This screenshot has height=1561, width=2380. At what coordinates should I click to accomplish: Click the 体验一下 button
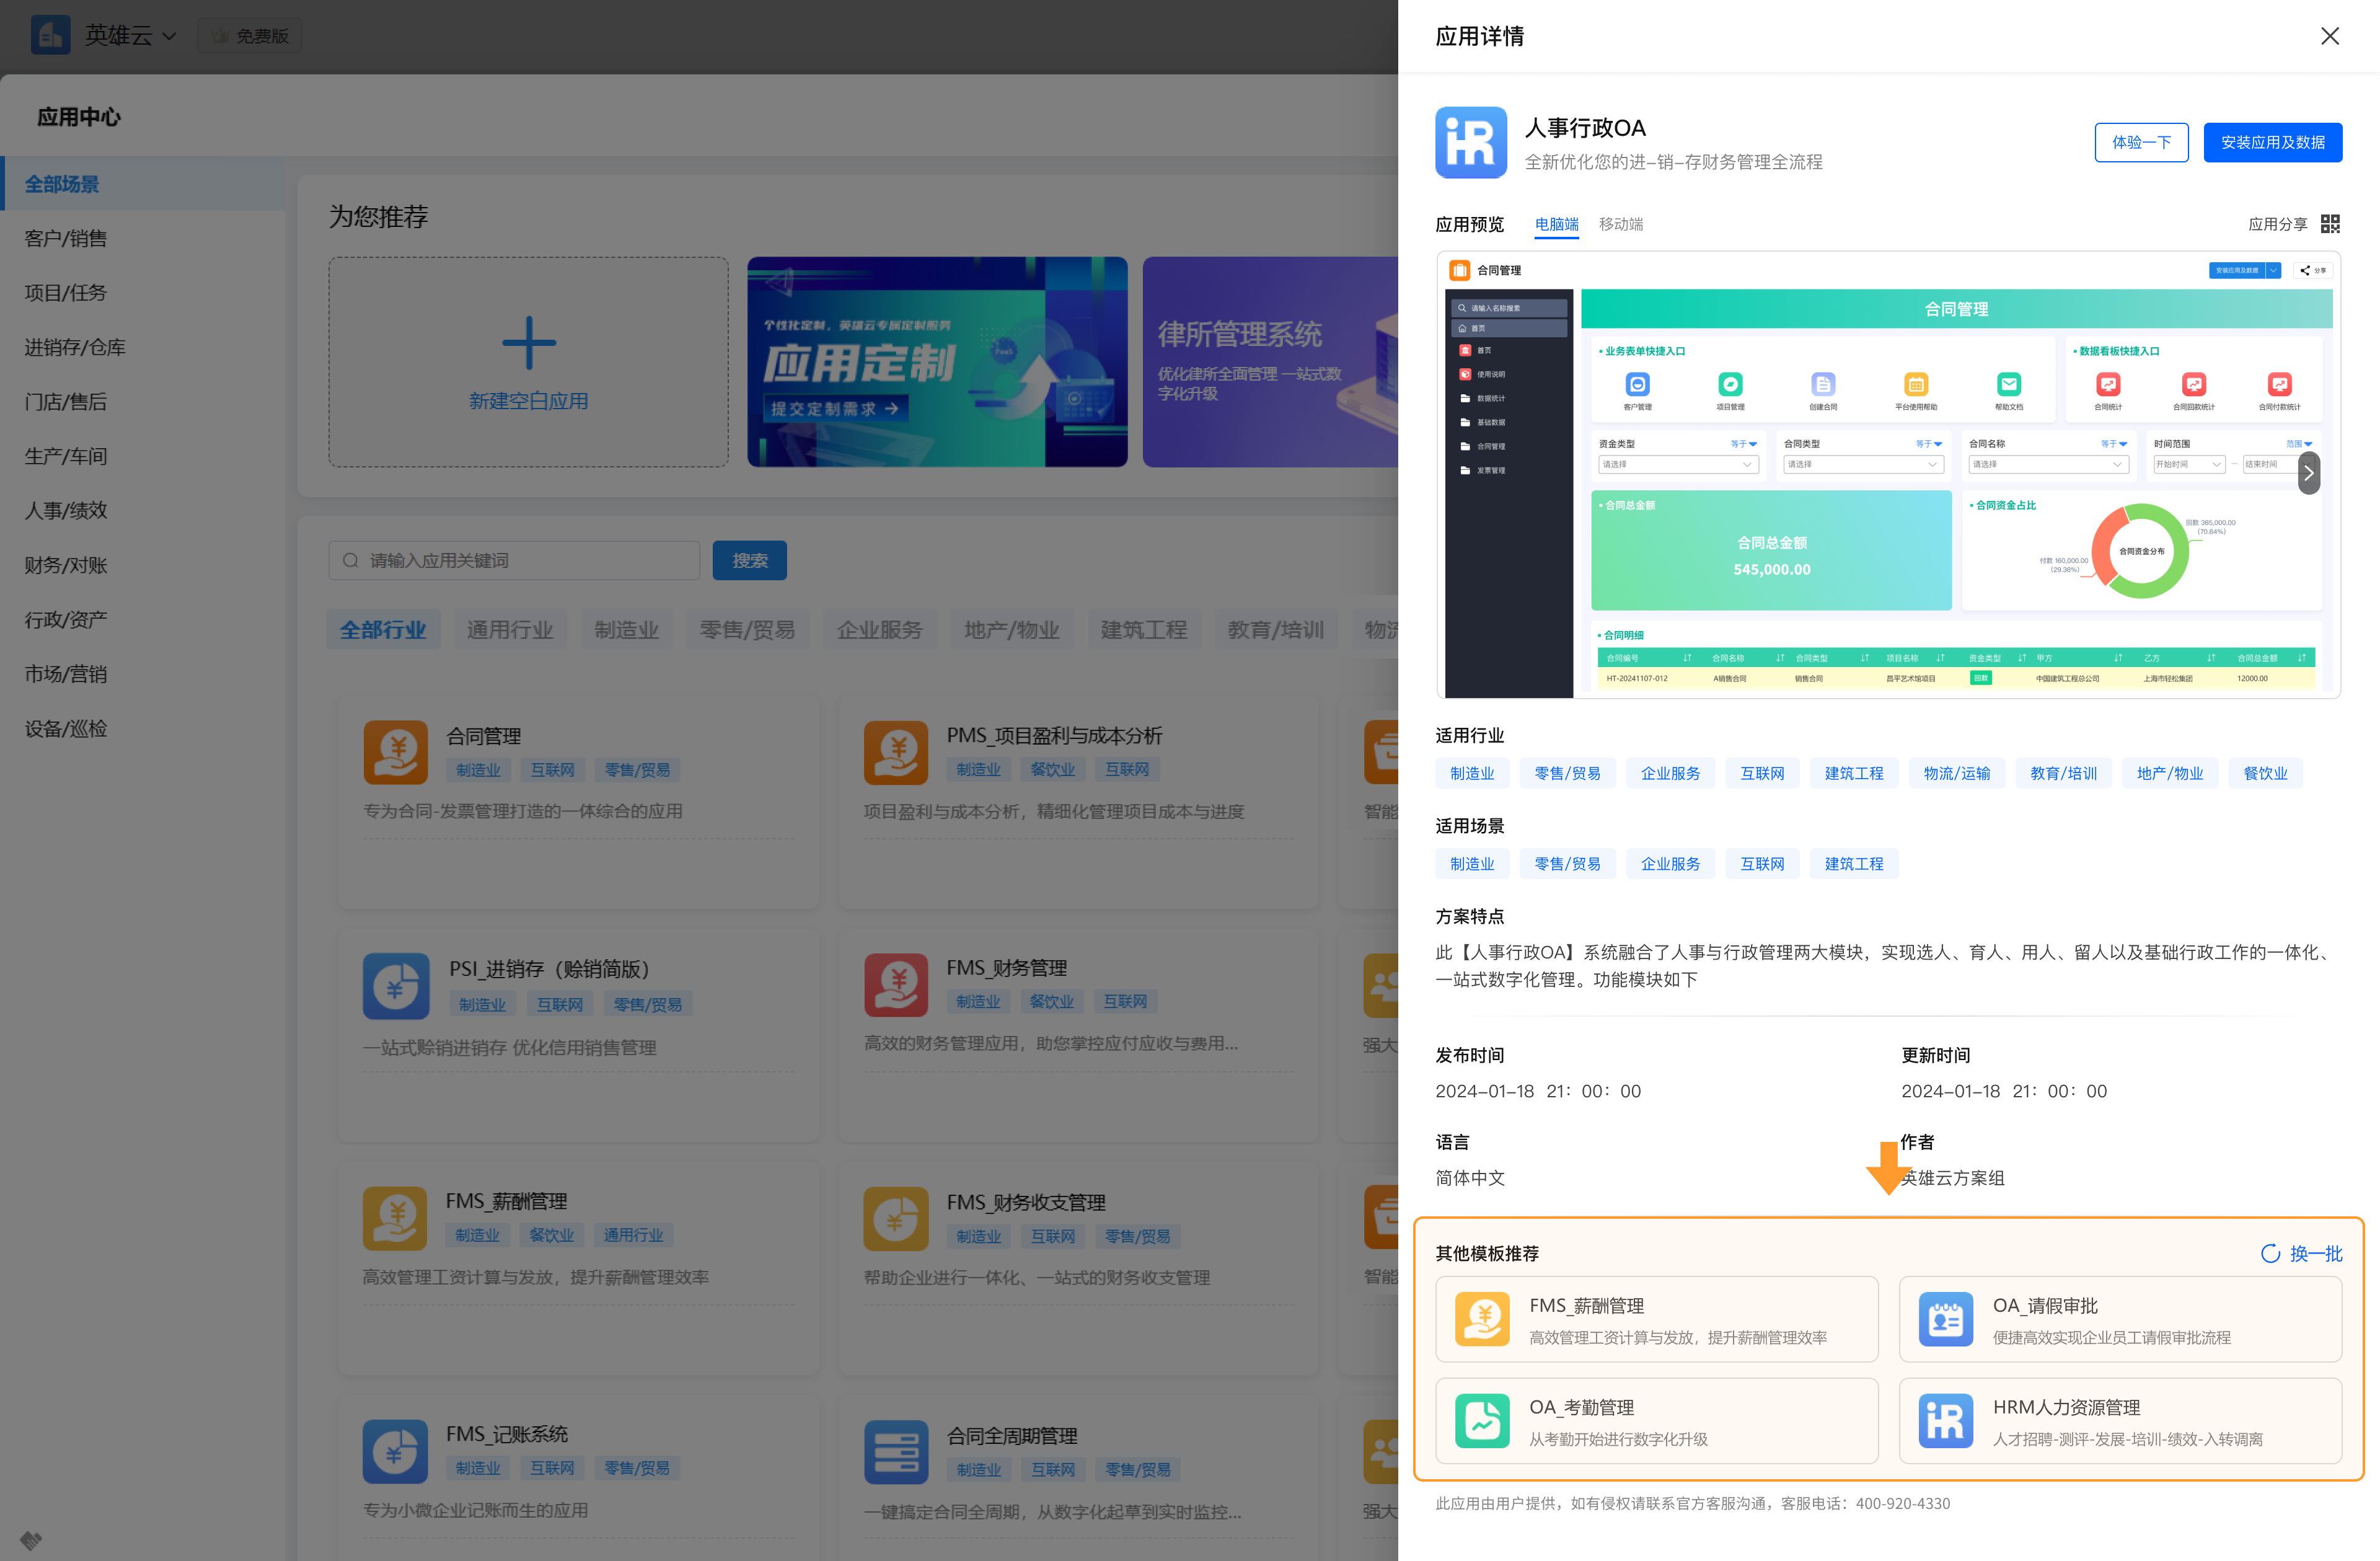point(2141,142)
